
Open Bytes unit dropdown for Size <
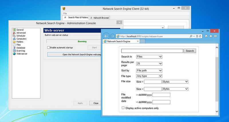pos(175,89)
